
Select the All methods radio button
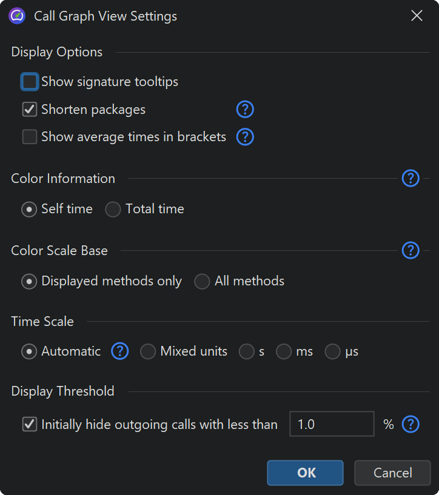[x=202, y=282]
